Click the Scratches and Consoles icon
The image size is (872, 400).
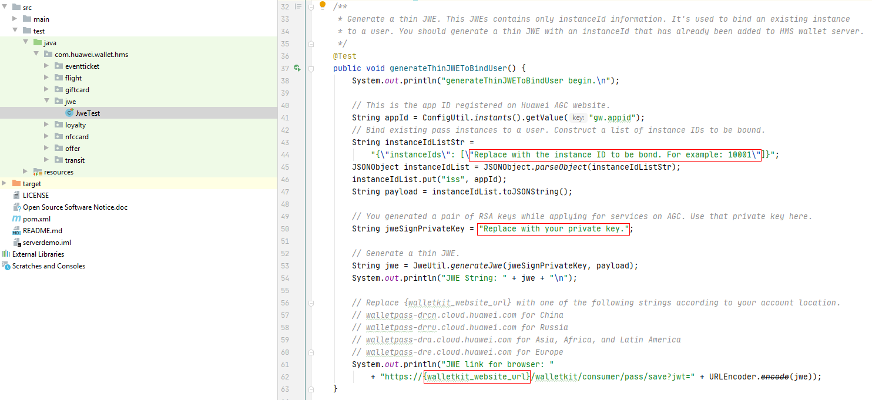pos(6,266)
